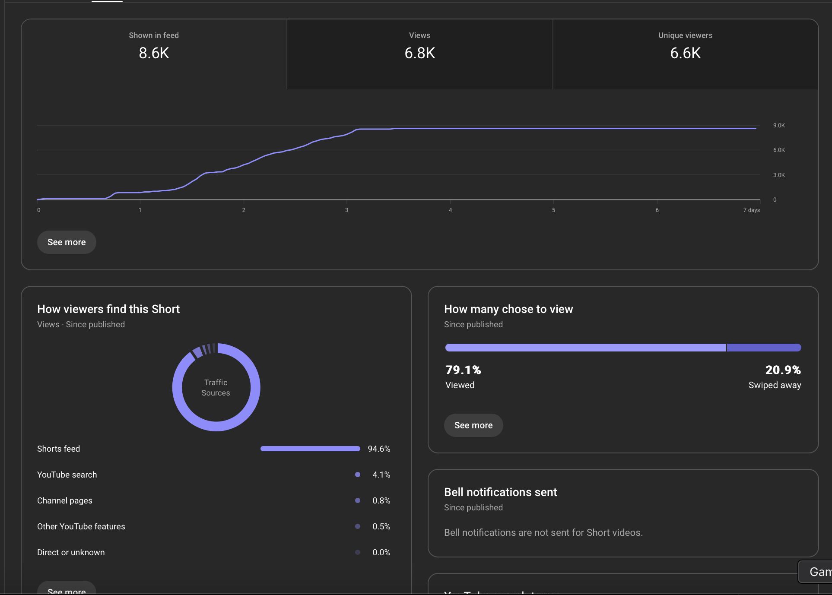832x595 pixels.
Task: Select the YouTube search traffic source row
Action: (x=214, y=475)
